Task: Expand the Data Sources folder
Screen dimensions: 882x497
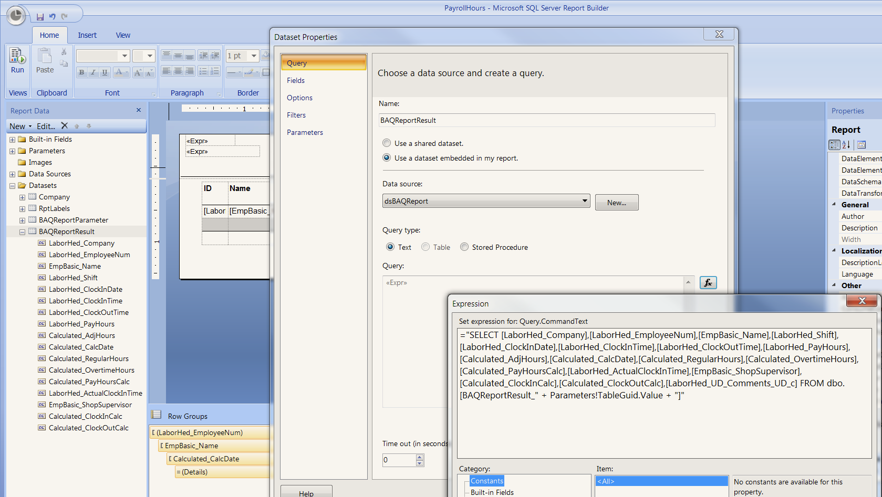Action: click(12, 174)
